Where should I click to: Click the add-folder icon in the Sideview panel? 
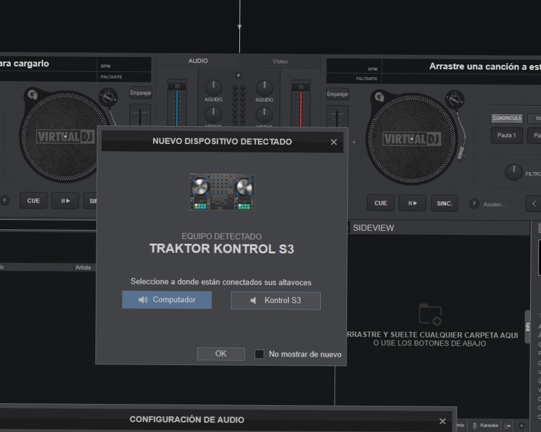pyautogui.click(x=430, y=314)
